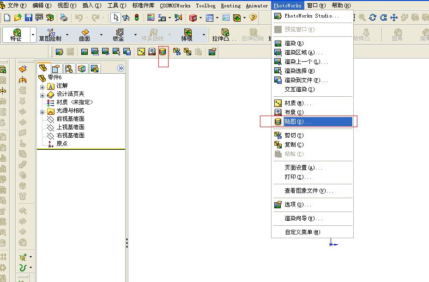
Task: Select 上视基准面 in feature tree
Action: pos(70,127)
